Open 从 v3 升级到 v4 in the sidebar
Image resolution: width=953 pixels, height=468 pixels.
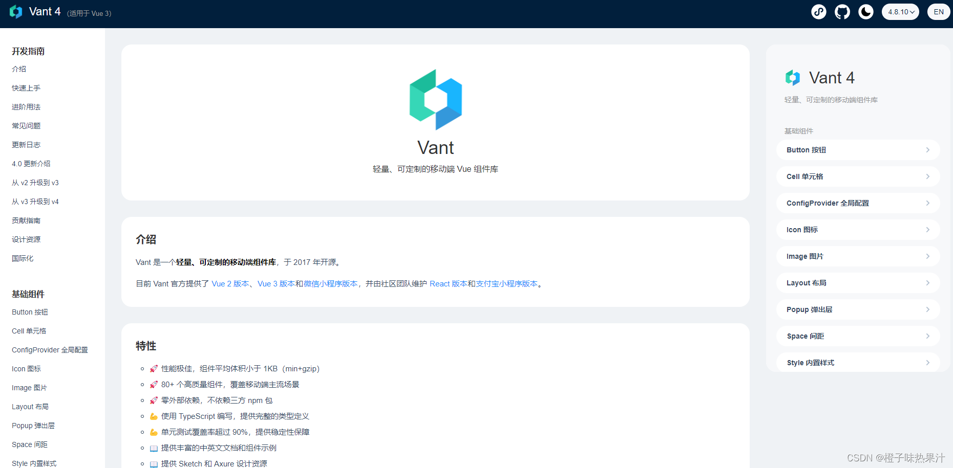[35, 202]
